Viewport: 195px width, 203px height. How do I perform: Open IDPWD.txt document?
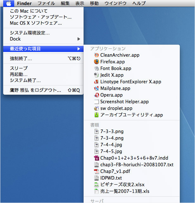(x=132, y=178)
